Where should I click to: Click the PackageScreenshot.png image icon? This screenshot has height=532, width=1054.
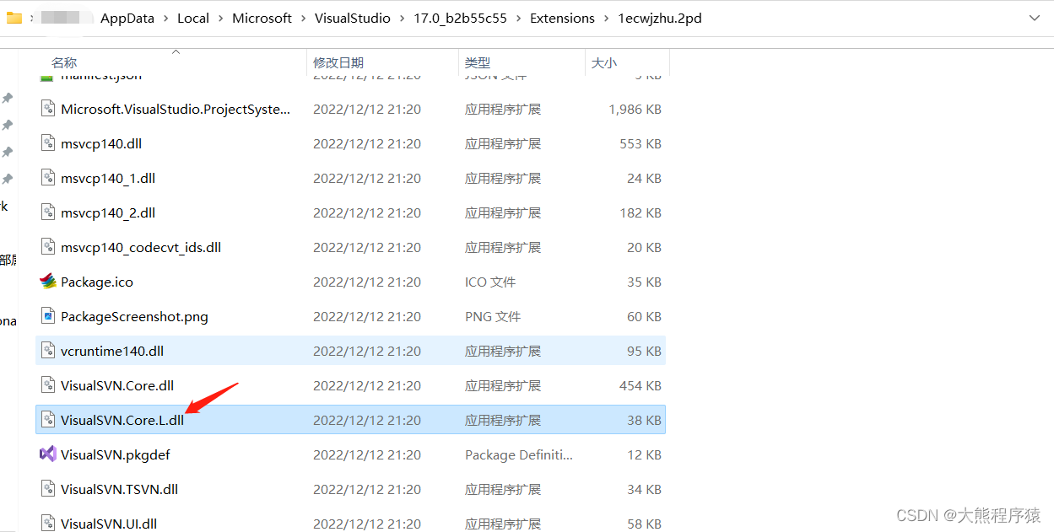click(x=47, y=315)
